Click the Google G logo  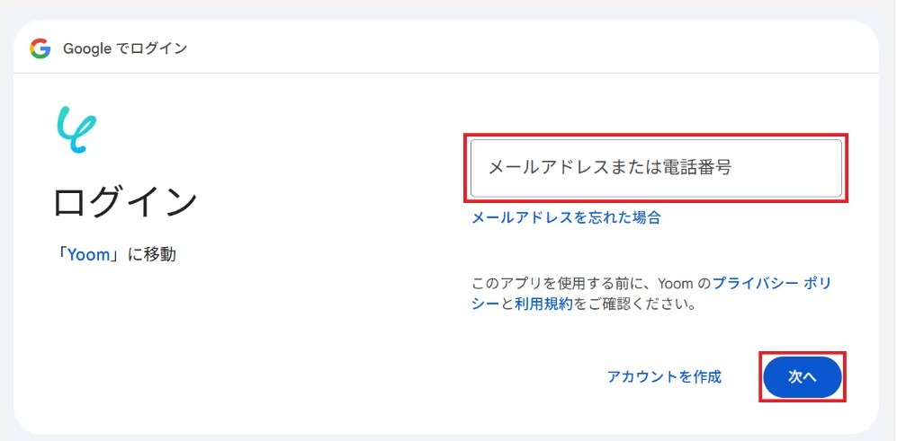coord(40,49)
